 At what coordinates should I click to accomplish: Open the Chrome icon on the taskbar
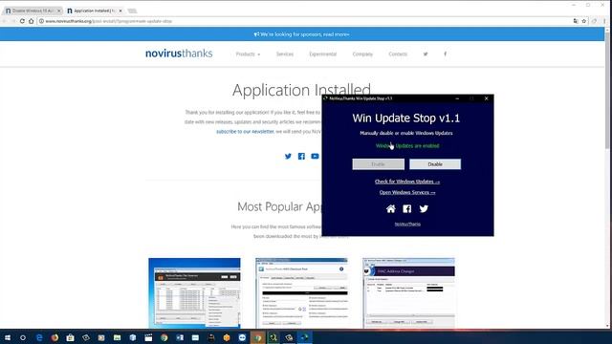click(164, 337)
